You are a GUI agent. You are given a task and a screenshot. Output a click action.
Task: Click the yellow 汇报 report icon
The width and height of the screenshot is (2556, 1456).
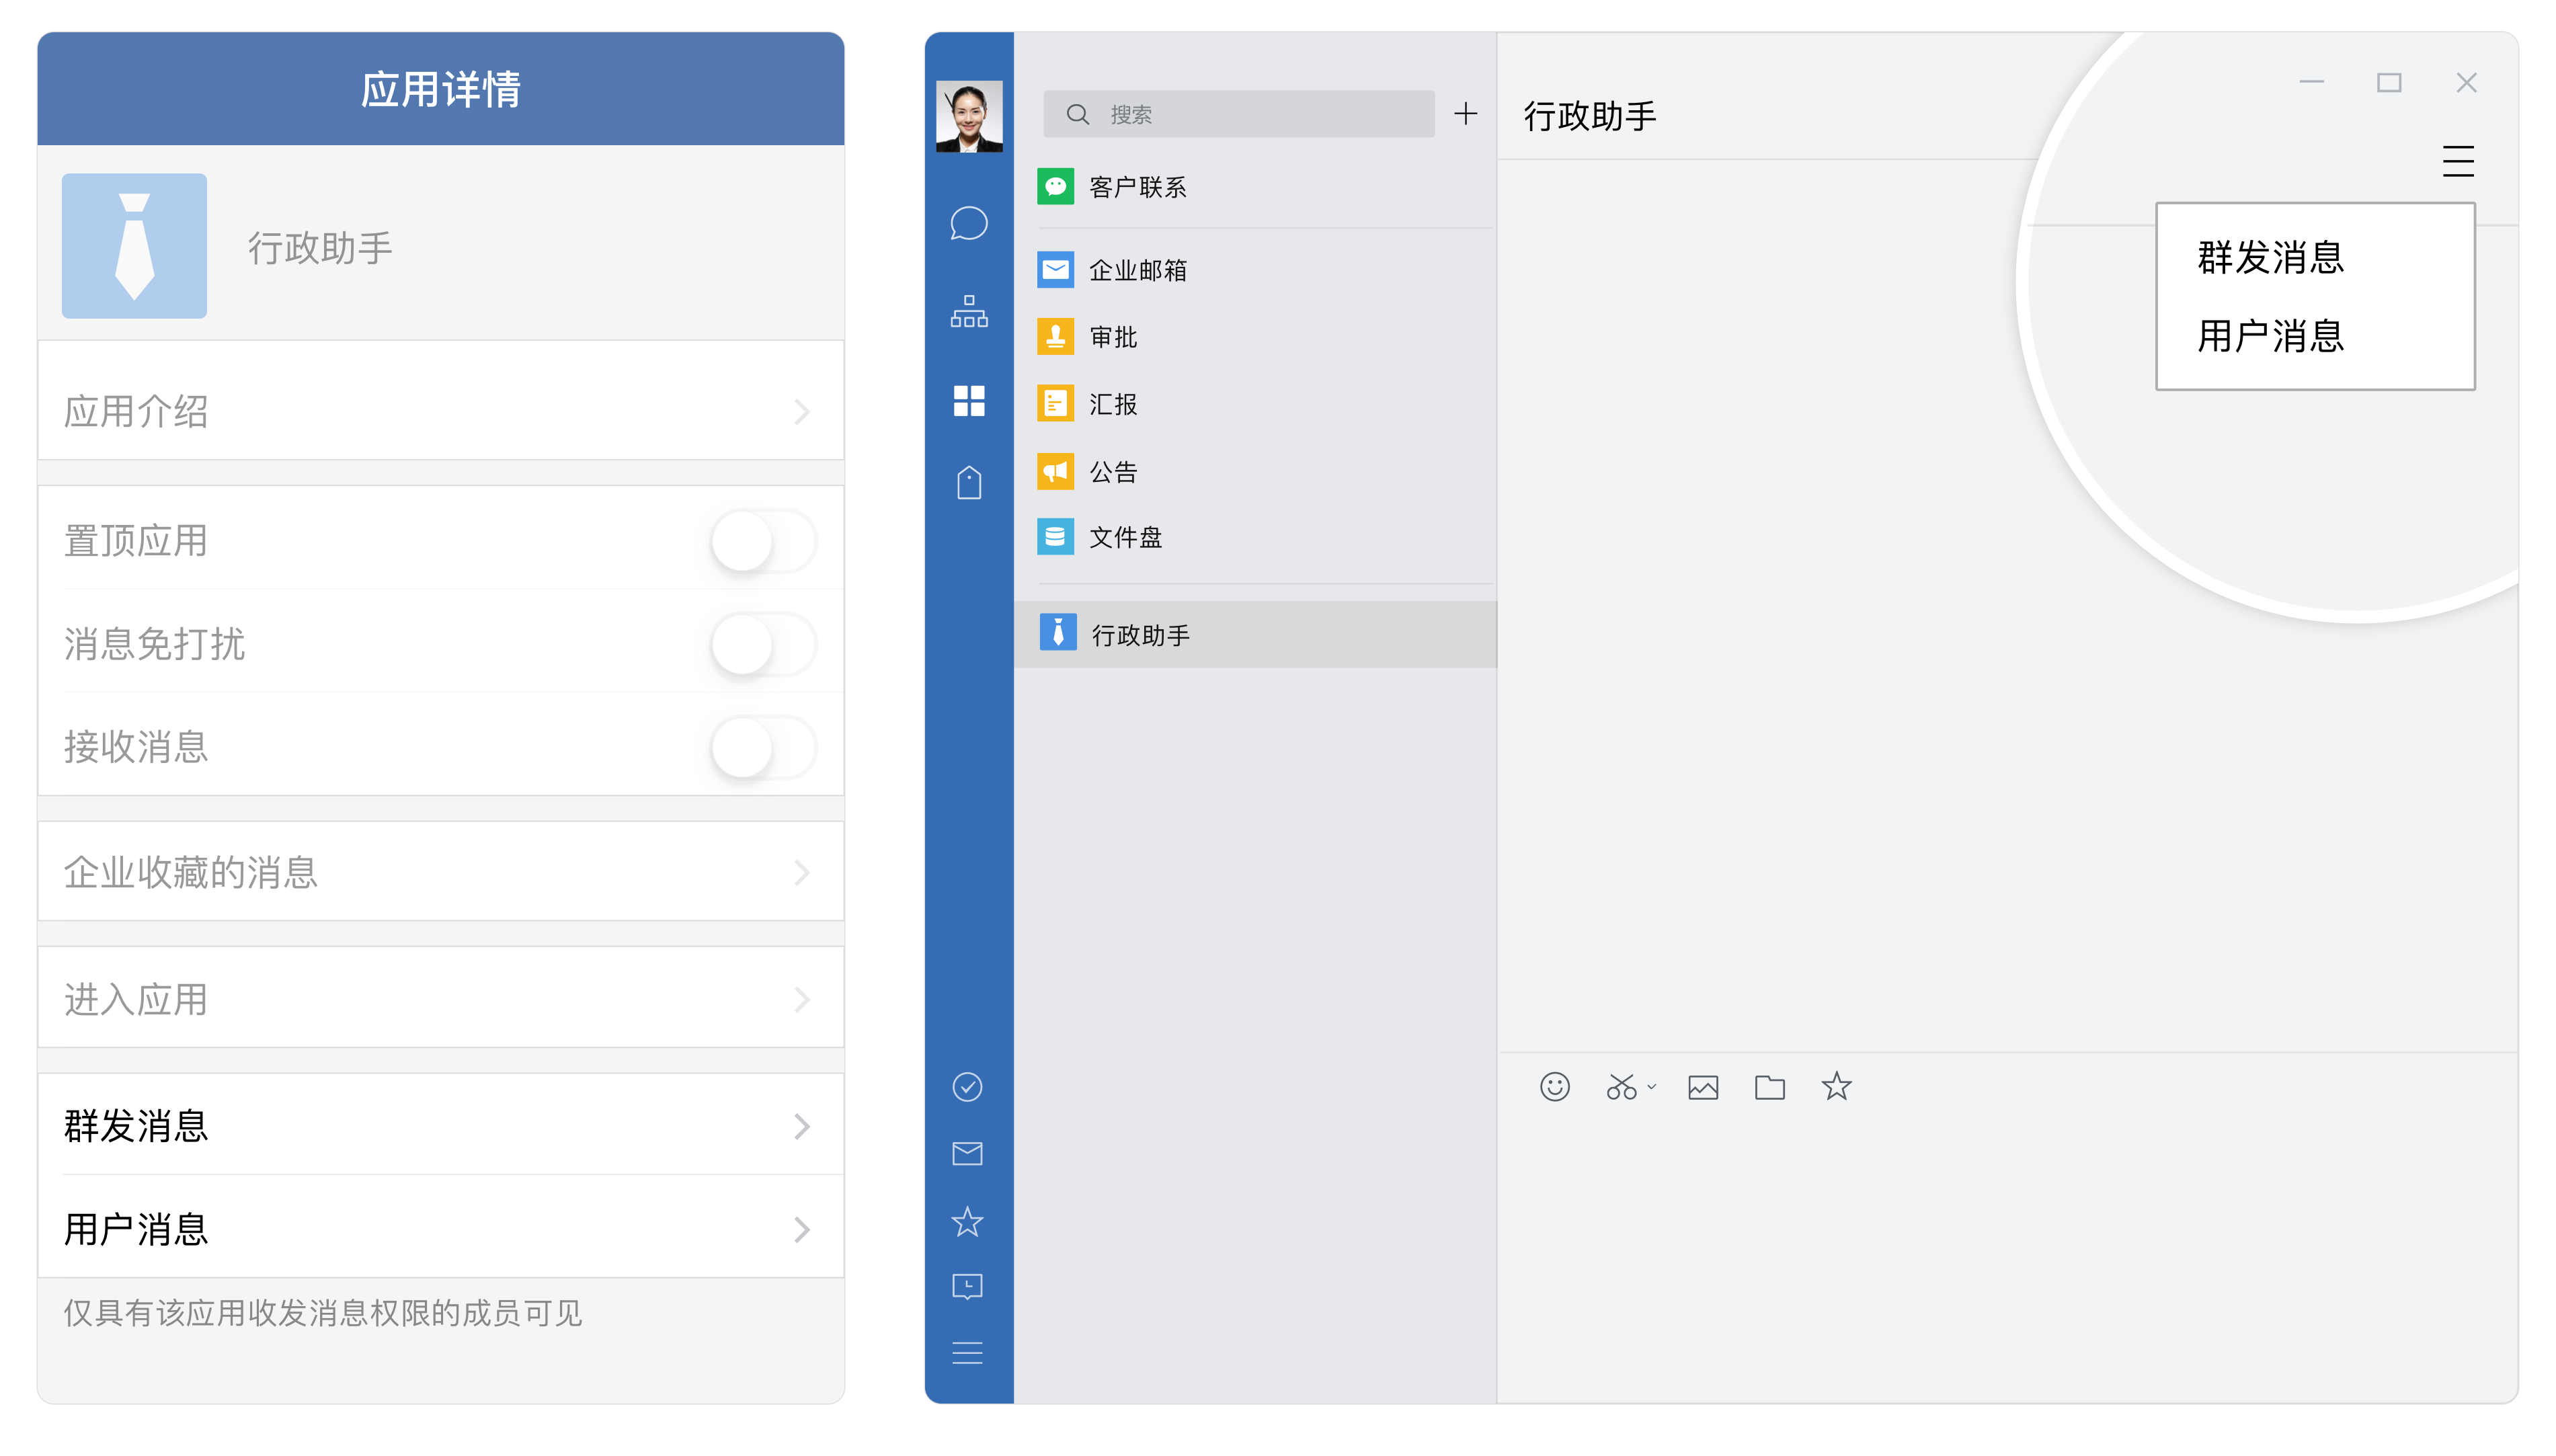[1055, 404]
